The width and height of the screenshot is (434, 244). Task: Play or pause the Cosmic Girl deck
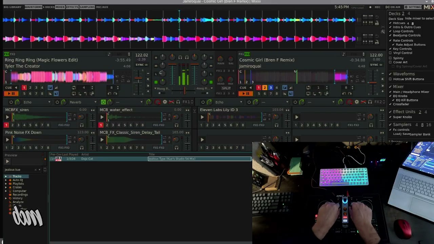[245, 94]
